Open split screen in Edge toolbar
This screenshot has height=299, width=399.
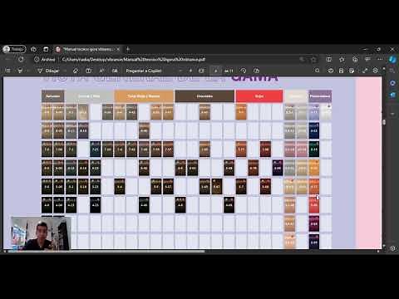(329, 59)
